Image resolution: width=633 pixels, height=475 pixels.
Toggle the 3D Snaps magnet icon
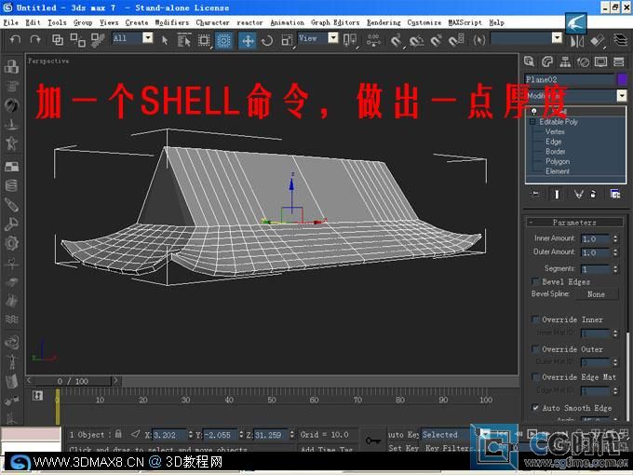pyautogui.click(x=397, y=40)
